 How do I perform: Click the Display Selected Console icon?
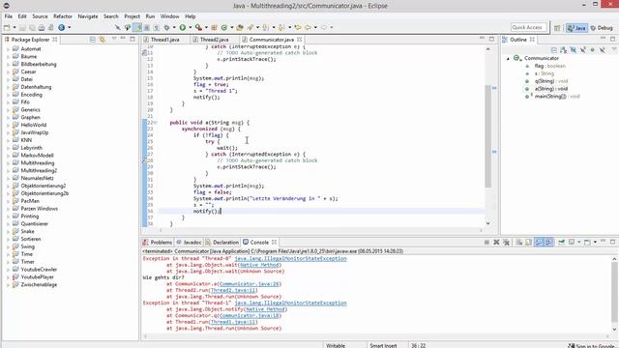tap(572, 243)
